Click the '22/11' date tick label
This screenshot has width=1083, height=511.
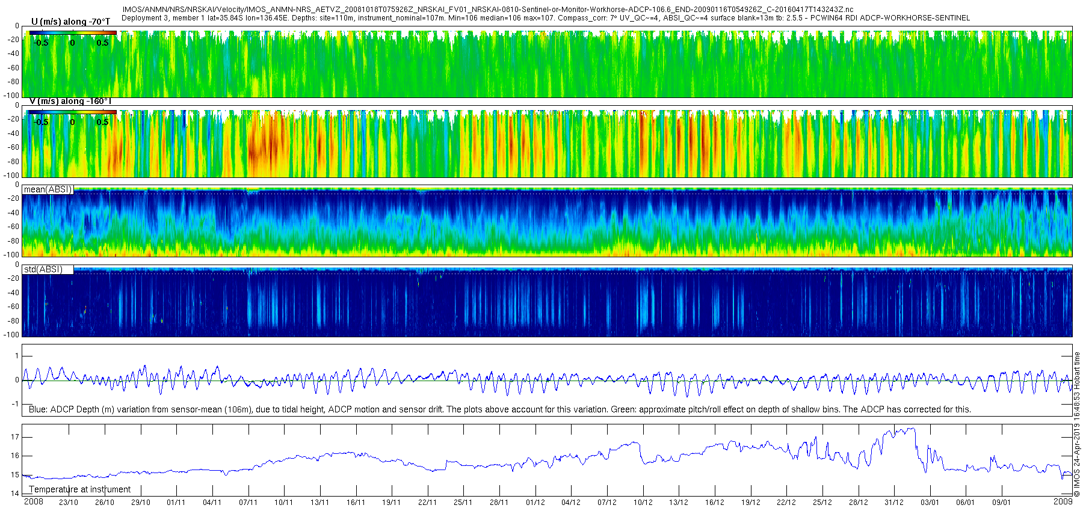(428, 503)
